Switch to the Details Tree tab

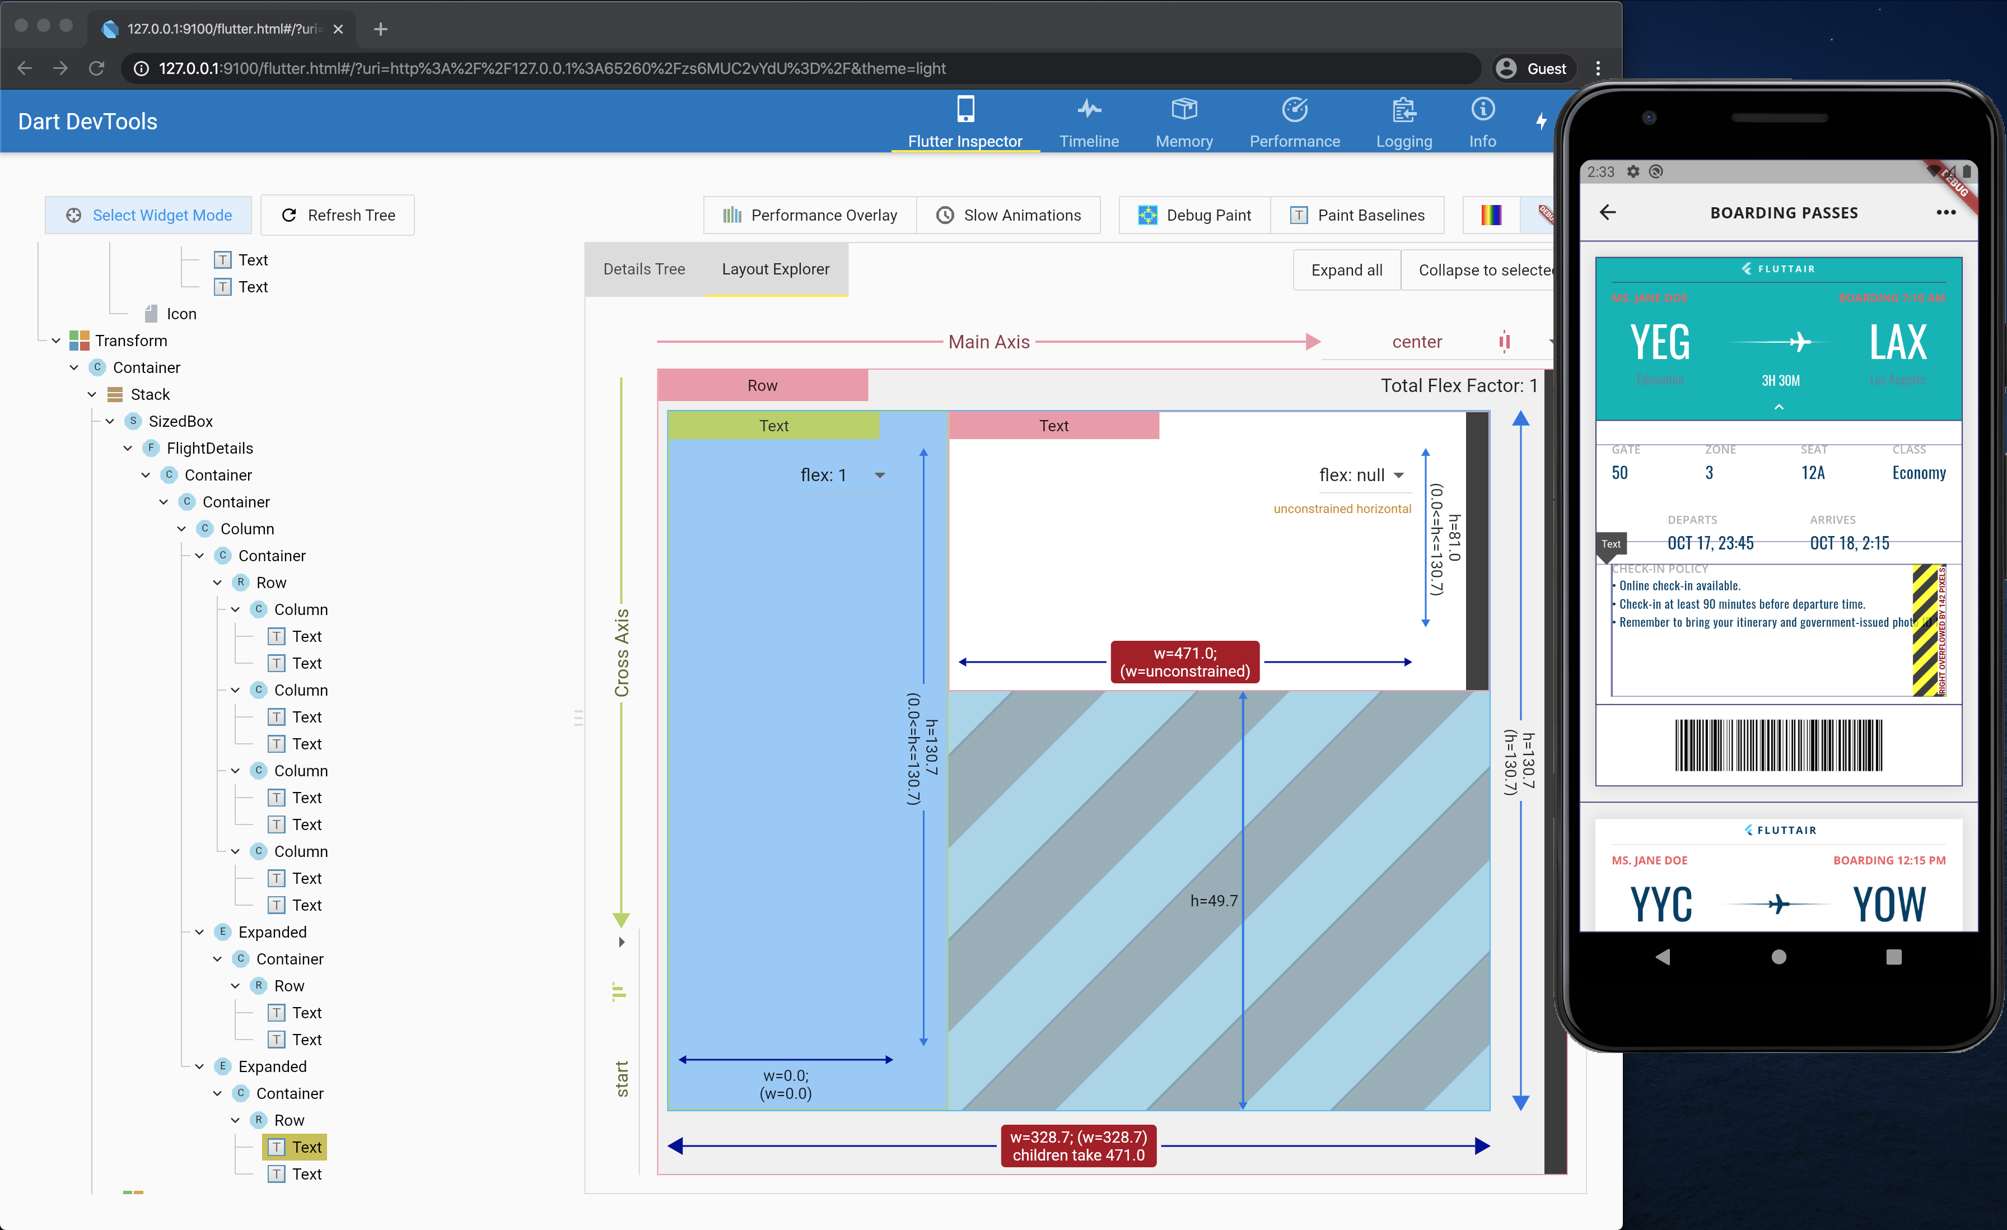tap(643, 269)
